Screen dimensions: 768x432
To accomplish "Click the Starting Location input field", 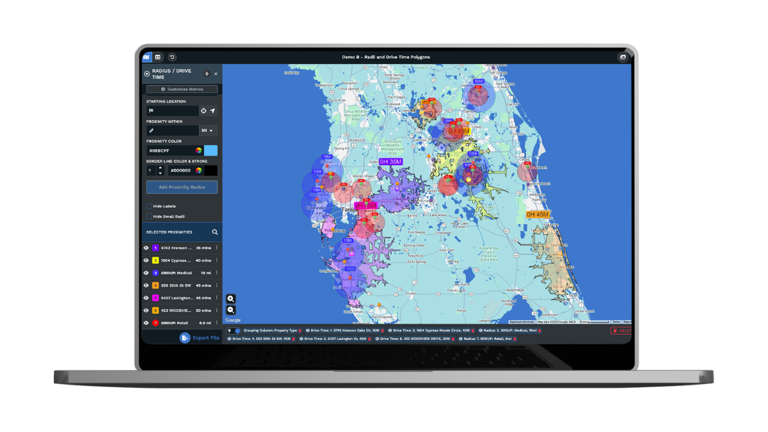I will [x=172, y=111].
